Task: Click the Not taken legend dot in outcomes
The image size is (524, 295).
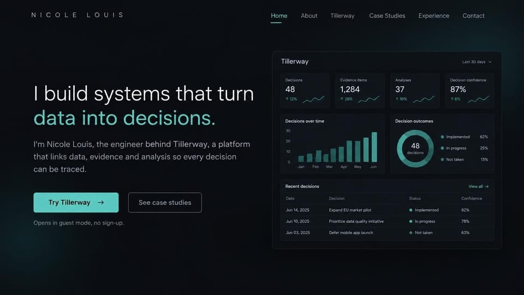Action: click(x=443, y=160)
